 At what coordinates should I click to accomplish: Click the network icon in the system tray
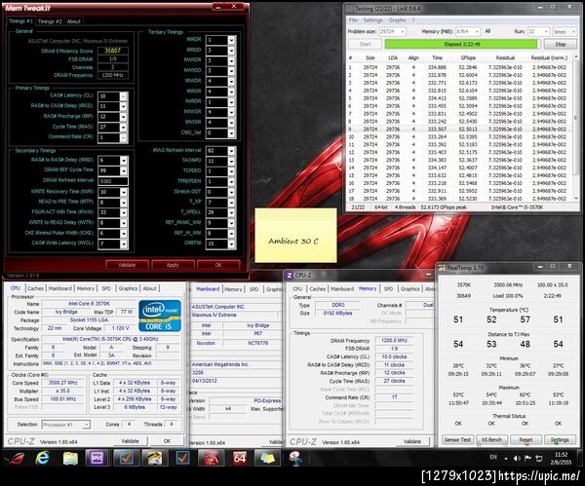tap(539, 458)
